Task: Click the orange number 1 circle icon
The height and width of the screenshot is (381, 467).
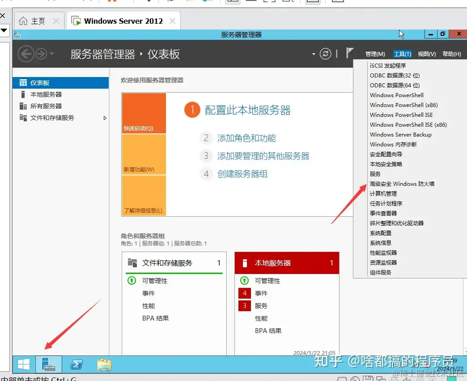Action: pos(192,110)
